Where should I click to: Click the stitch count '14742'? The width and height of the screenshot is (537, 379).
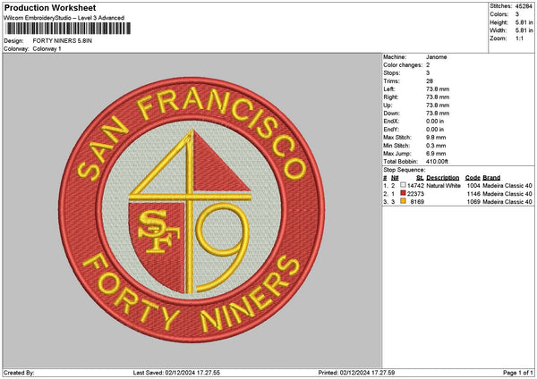click(416, 185)
